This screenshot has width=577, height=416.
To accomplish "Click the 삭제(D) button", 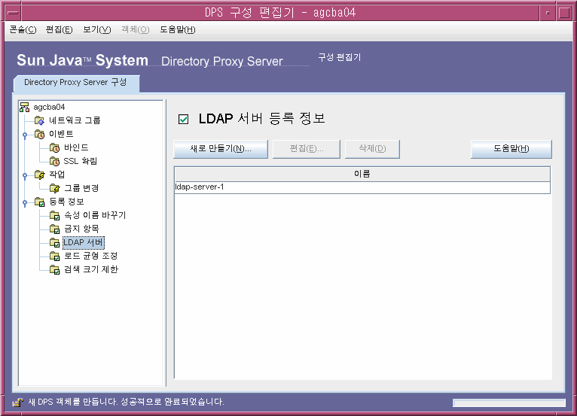I will (x=372, y=149).
